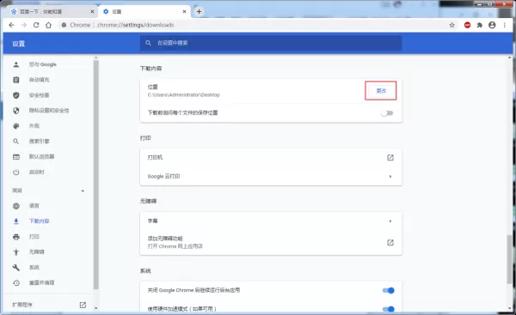Click in the 在设置中搜索 search field
Viewport: 516px width, 315px height.
click(x=271, y=43)
